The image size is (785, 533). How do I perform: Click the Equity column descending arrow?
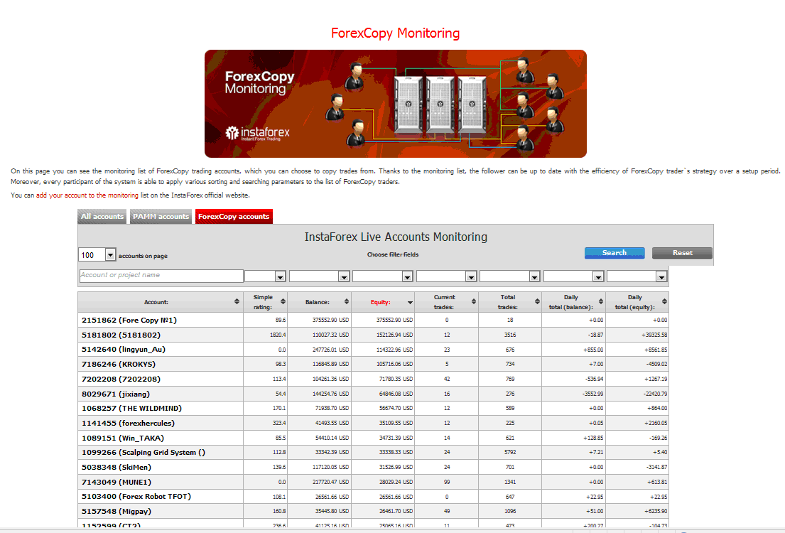tap(410, 303)
